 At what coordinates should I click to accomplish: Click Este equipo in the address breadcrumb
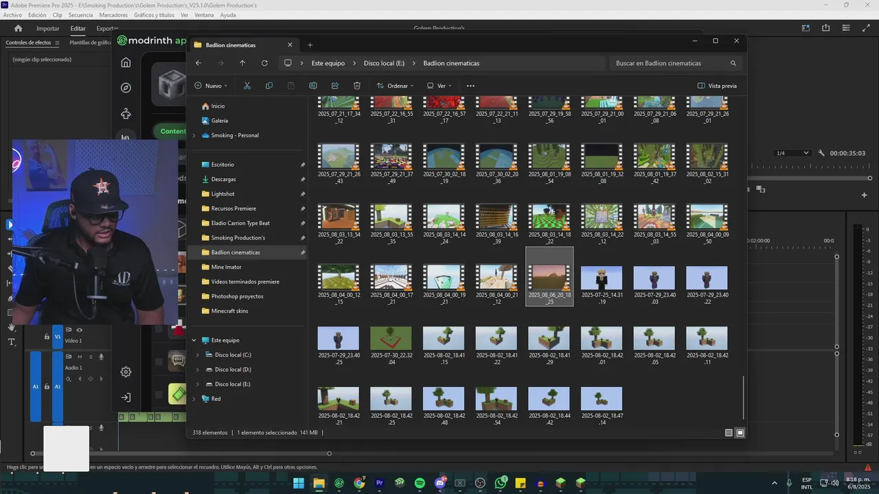pos(328,63)
